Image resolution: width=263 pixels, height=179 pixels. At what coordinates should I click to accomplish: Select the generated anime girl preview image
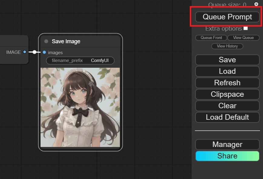click(x=80, y=107)
